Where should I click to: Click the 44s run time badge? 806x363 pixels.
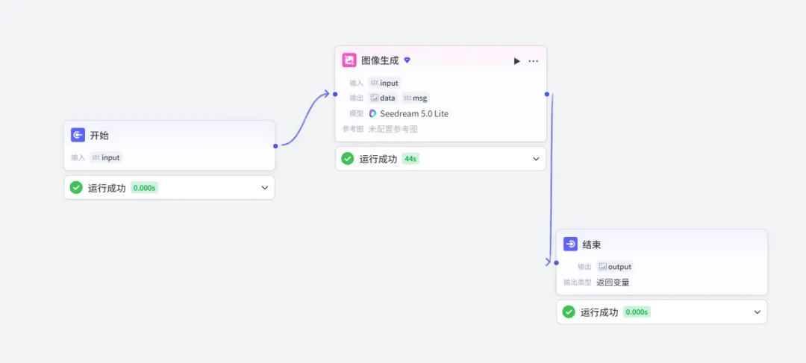[x=410, y=159]
